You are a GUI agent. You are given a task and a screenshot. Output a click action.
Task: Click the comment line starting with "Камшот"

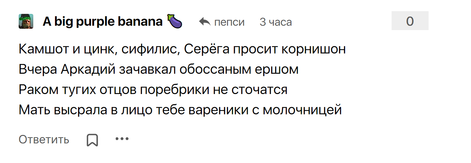pos(182,49)
